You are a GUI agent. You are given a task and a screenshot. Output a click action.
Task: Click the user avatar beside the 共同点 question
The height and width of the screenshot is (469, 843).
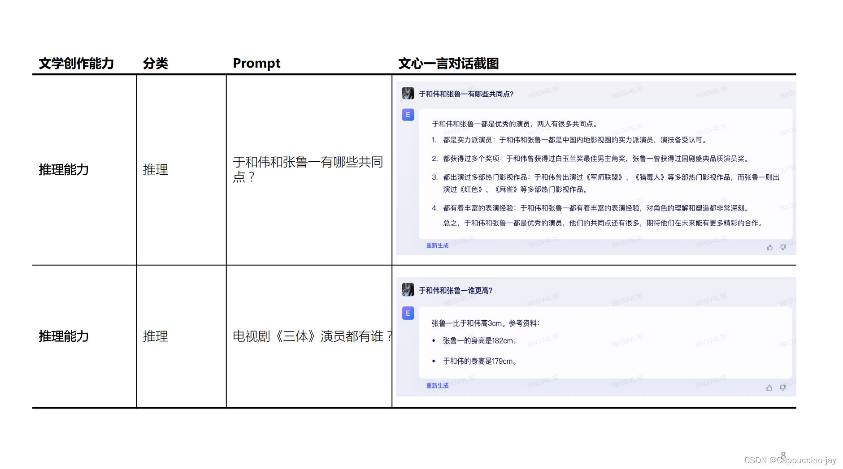tap(408, 93)
